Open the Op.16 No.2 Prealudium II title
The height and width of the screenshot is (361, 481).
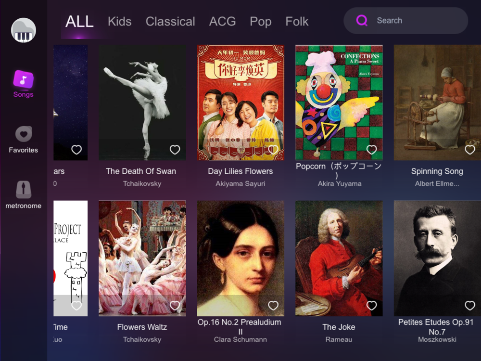click(240, 327)
